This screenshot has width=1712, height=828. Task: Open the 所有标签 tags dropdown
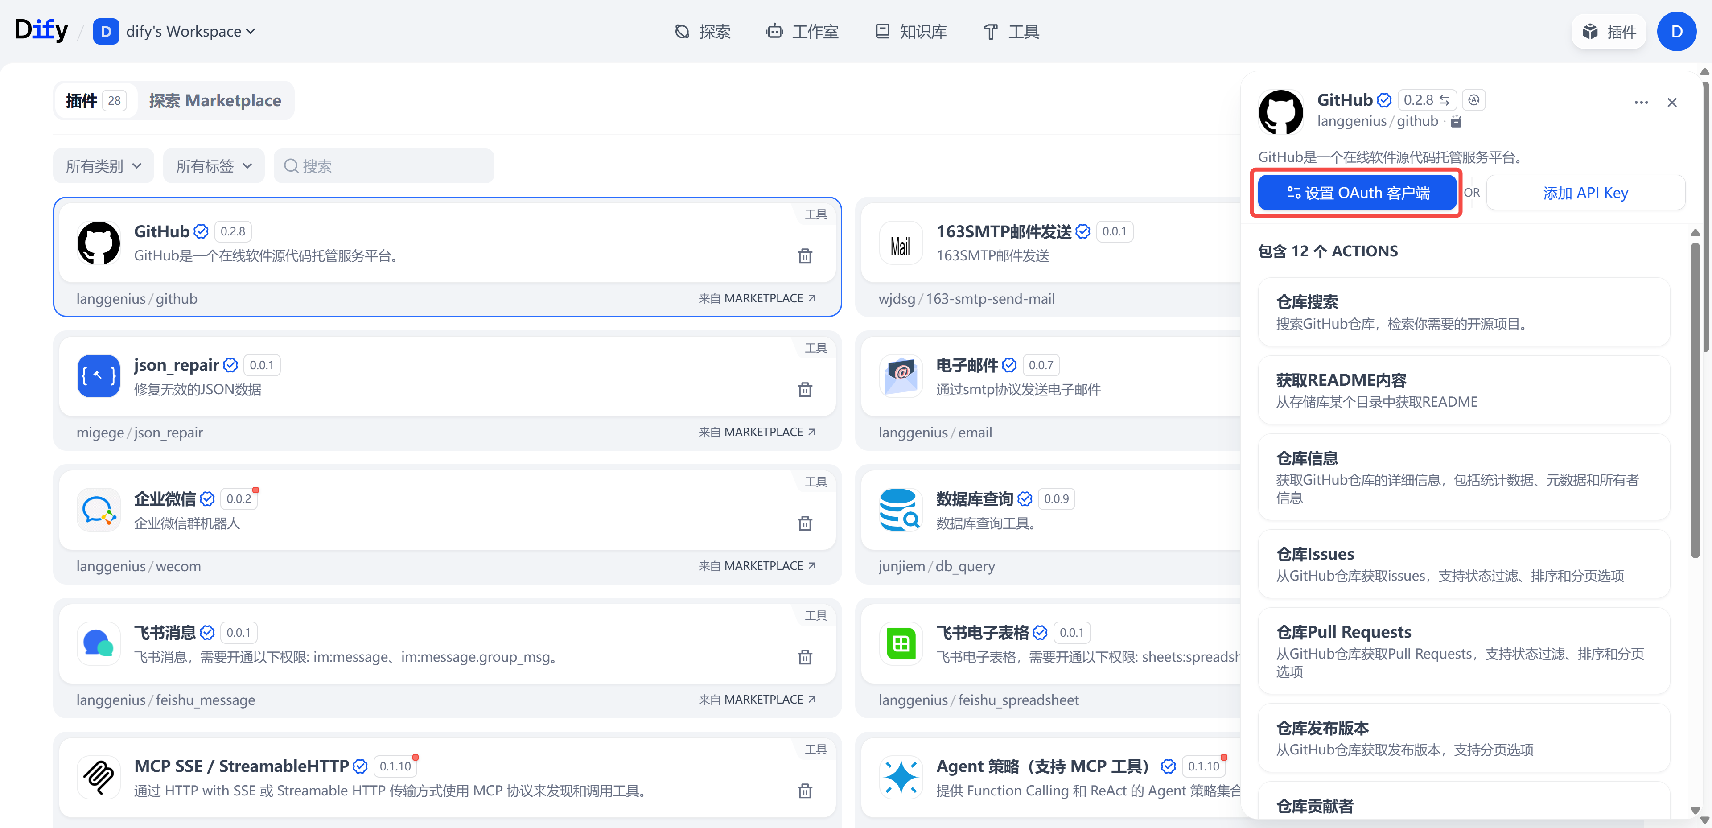[214, 165]
